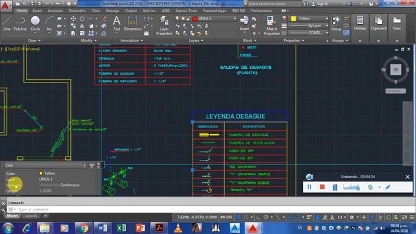Click the Mirror tool icon
Image resolution: width=416 pixels, height=234 pixels.
point(83,26)
